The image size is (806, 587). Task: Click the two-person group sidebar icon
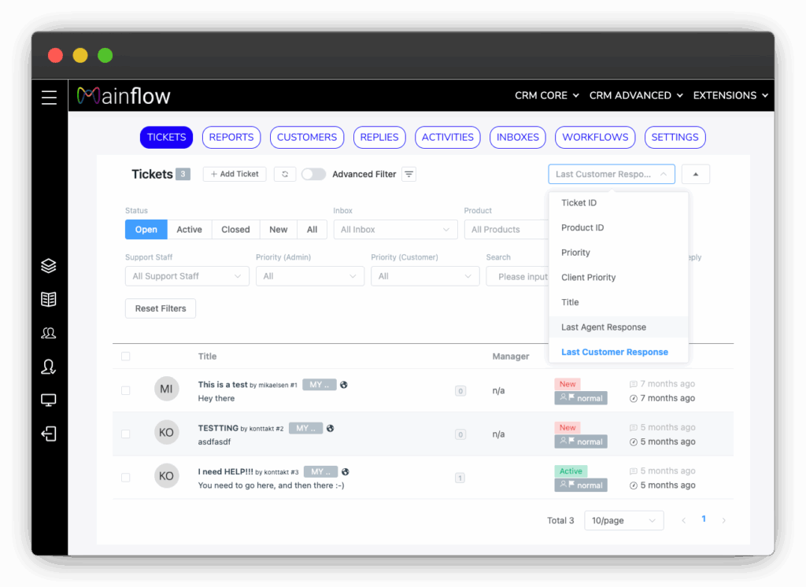(49, 333)
